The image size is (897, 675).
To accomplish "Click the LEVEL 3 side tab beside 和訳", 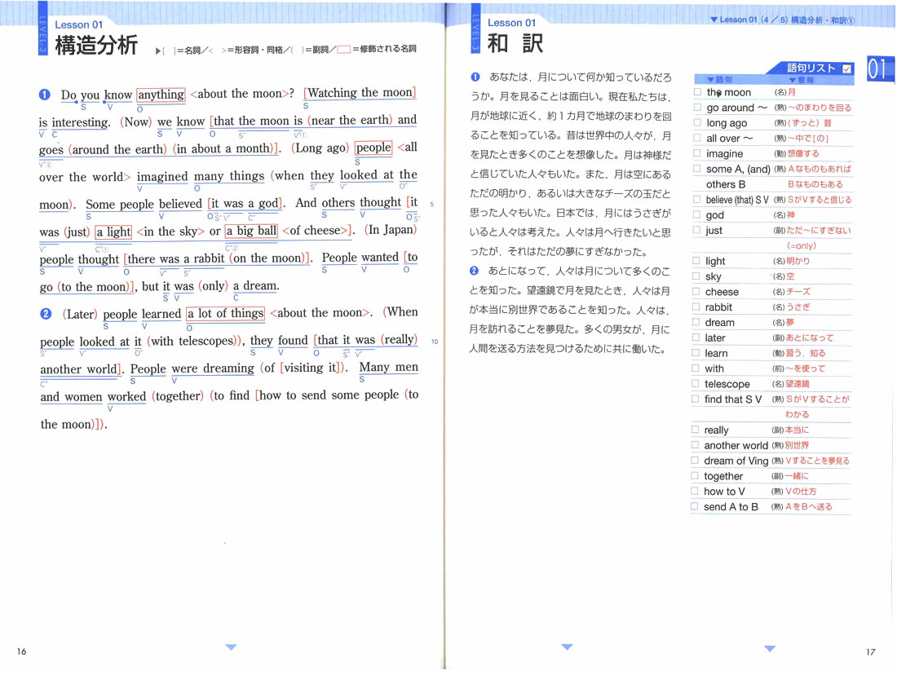I will click(x=475, y=28).
